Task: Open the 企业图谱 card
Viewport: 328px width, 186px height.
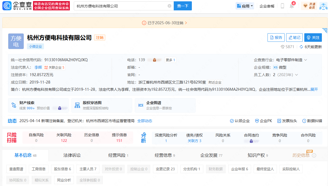Action: 165,105
